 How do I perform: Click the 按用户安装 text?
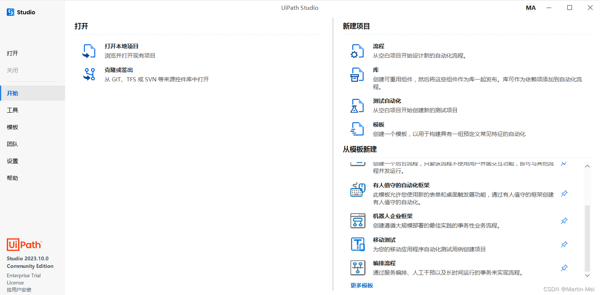pyautogui.click(x=19, y=290)
